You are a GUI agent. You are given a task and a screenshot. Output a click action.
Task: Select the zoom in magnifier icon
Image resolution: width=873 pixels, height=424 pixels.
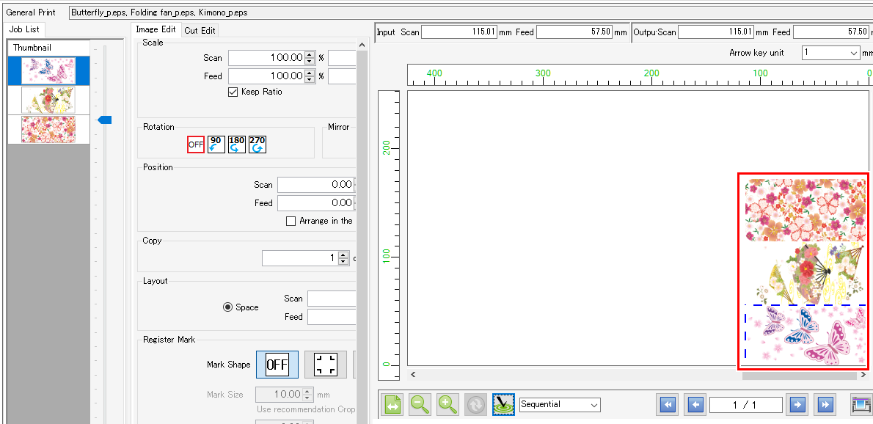tap(448, 404)
